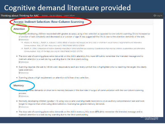Click bullet 'The slow rate of scanning places extra demands on the child's attention'

point(81,58)
